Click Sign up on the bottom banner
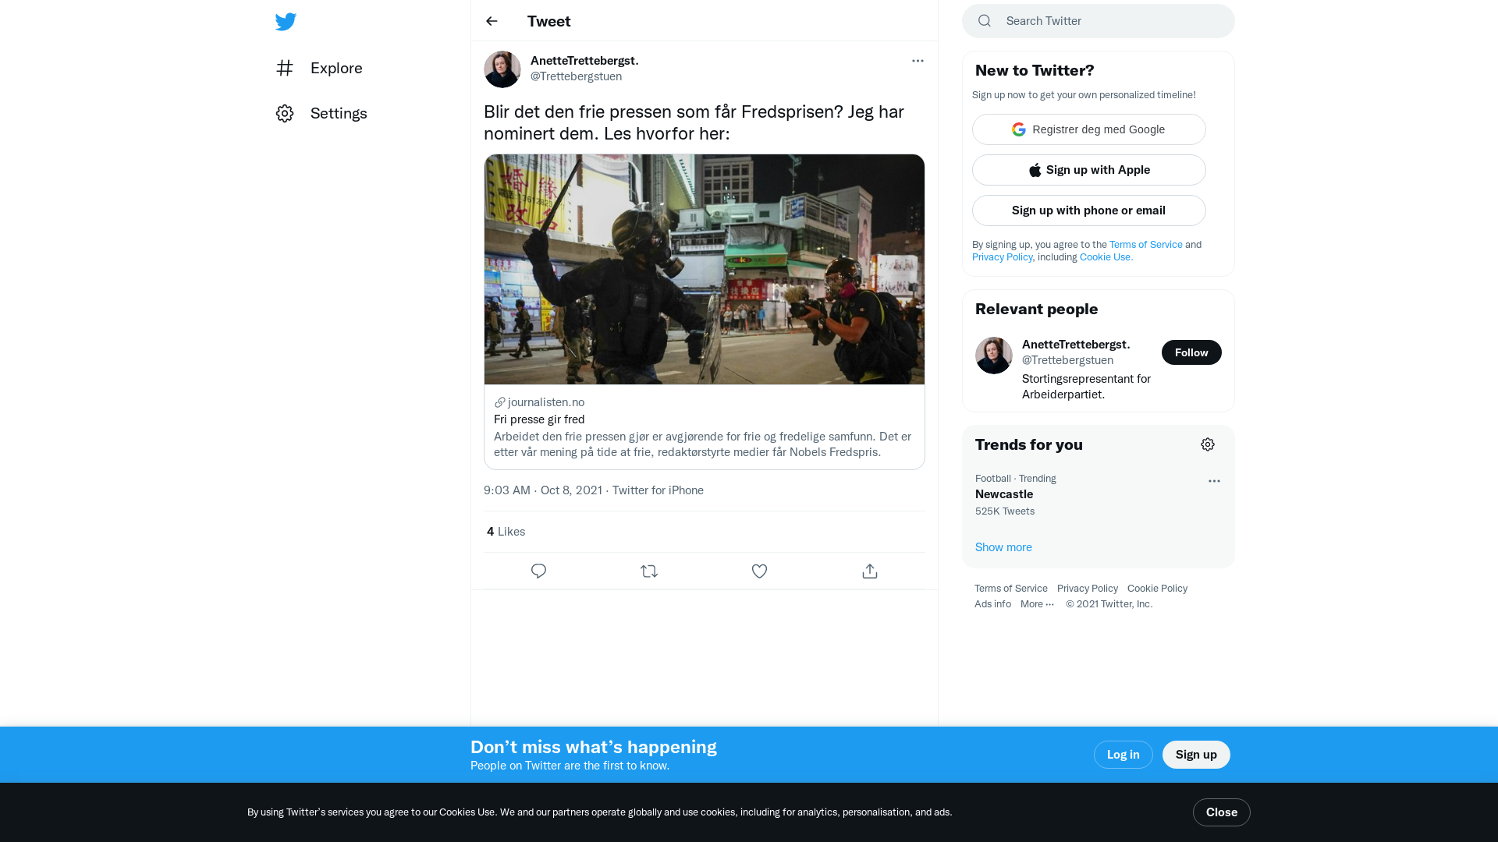Screen dimensions: 1498x842 1196,755
